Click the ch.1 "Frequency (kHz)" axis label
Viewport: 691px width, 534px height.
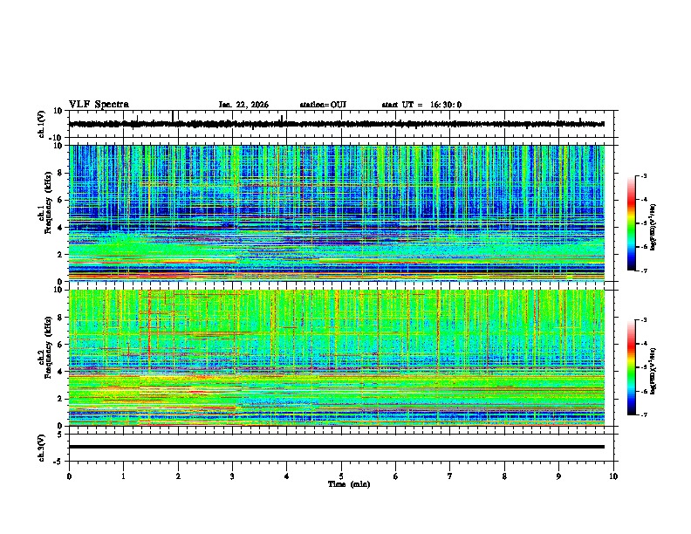(x=48, y=203)
